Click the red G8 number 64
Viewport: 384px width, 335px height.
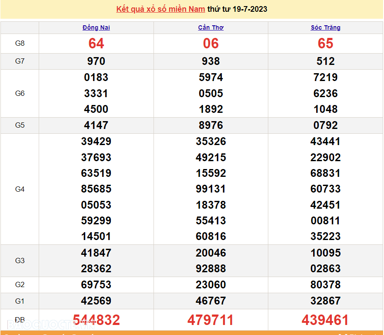tap(96, 44)
